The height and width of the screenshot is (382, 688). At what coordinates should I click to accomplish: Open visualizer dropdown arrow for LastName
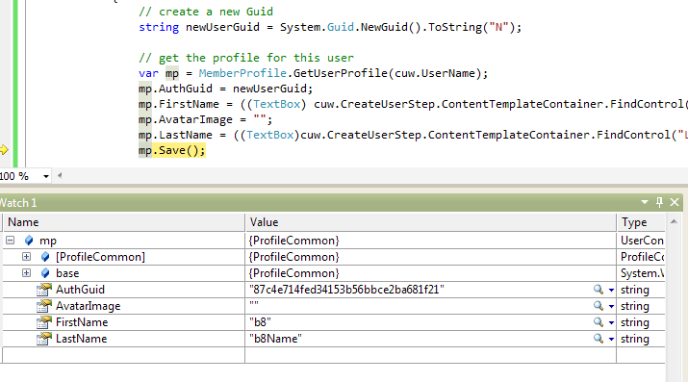click(611, 339)
